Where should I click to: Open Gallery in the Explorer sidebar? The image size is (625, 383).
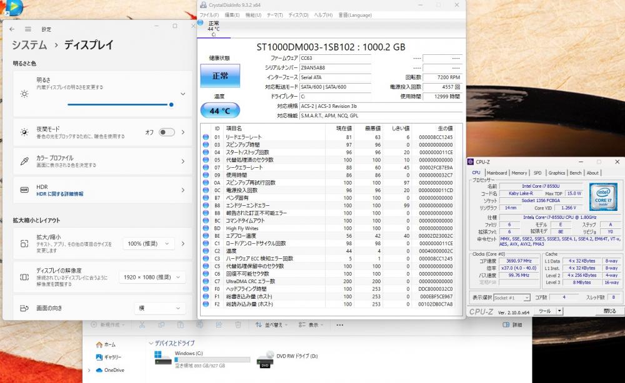click(x=108, y=357)
